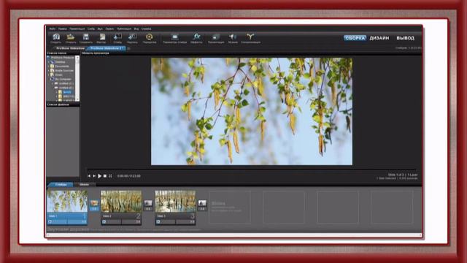The height and width of the screenshot is (263, 467).
Task: Open the Звук menu
Action: tap(100, 29)
